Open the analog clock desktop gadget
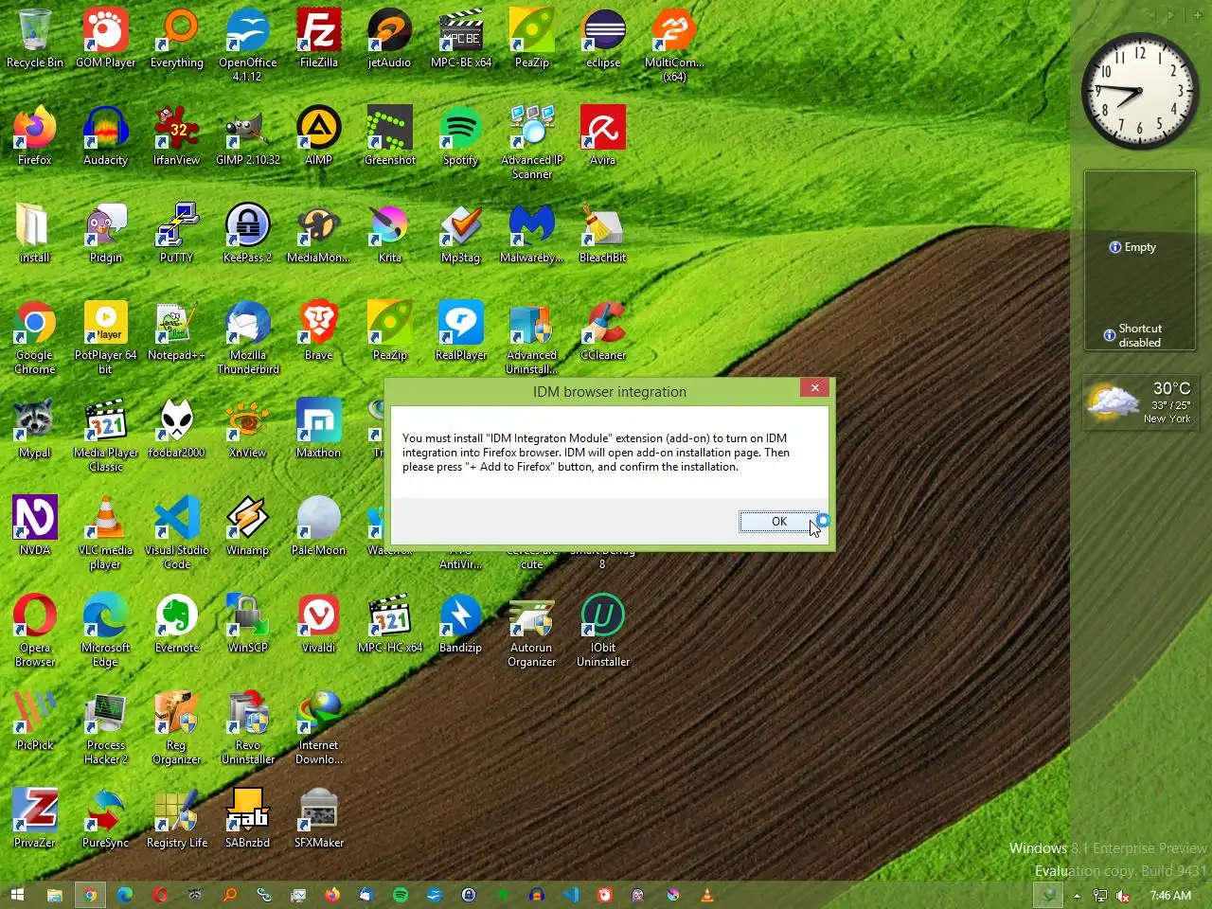 click(x=1140, y=92)
